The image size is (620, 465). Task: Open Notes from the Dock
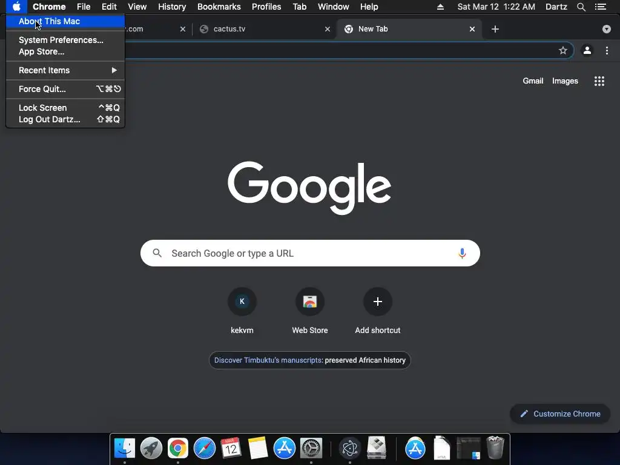(258, 448)
